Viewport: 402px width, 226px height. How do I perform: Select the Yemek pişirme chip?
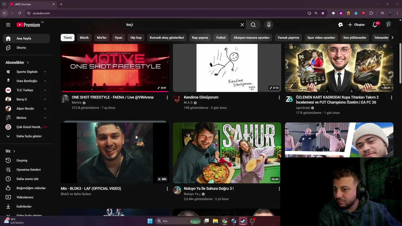pyautogui.click(x=288, y=38)
